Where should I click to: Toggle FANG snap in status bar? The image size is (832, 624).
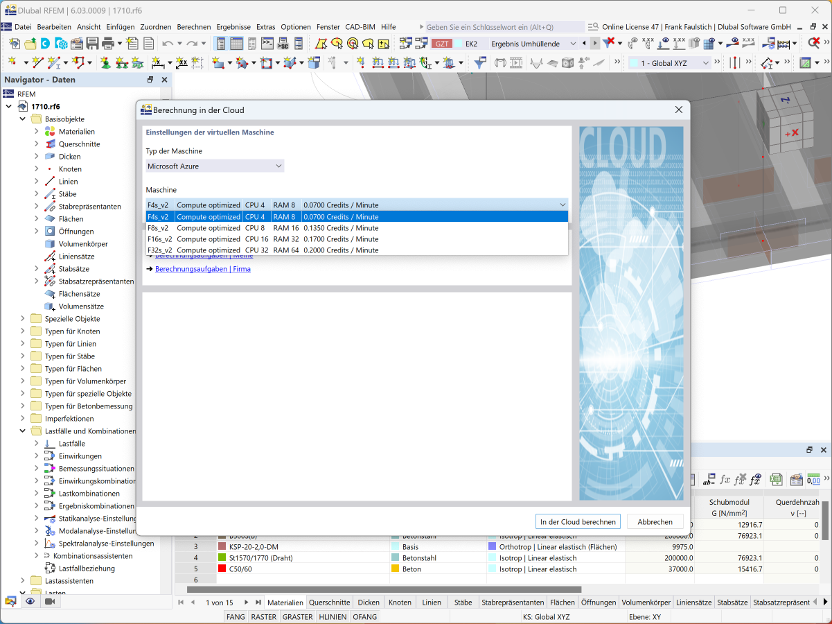pos(236,616)
